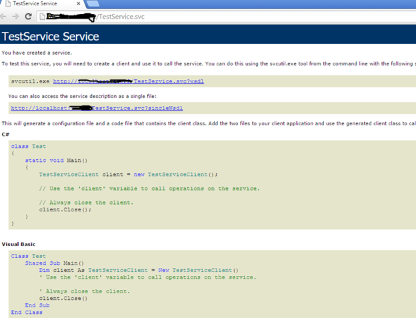
Task: Close the TestService Service tab
Action: pos(79,4)
